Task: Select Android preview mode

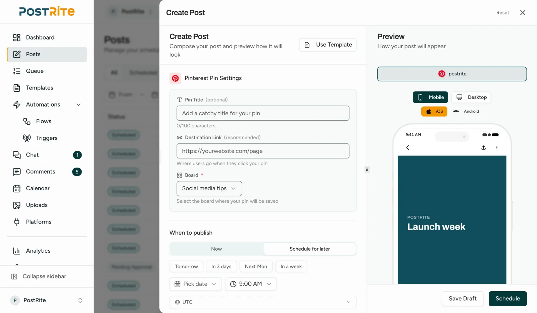Action: click(x=466, y=111)
